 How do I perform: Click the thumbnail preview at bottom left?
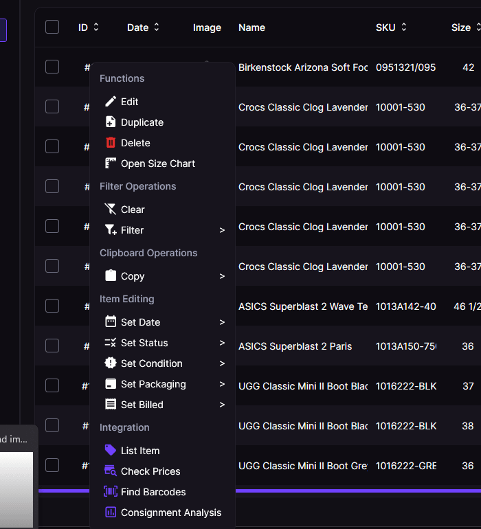click(16, 490)
